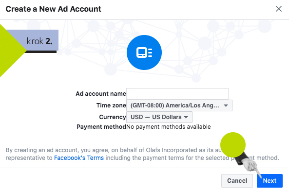
Task: Close the Create a New Ad Account dialog
Action: 278,9
